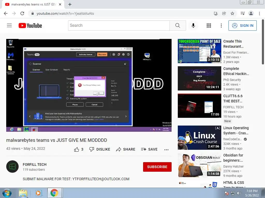The image size is (265, 198).
Task: Click the install app icon in address bar
Action: (x=216, y=13)
